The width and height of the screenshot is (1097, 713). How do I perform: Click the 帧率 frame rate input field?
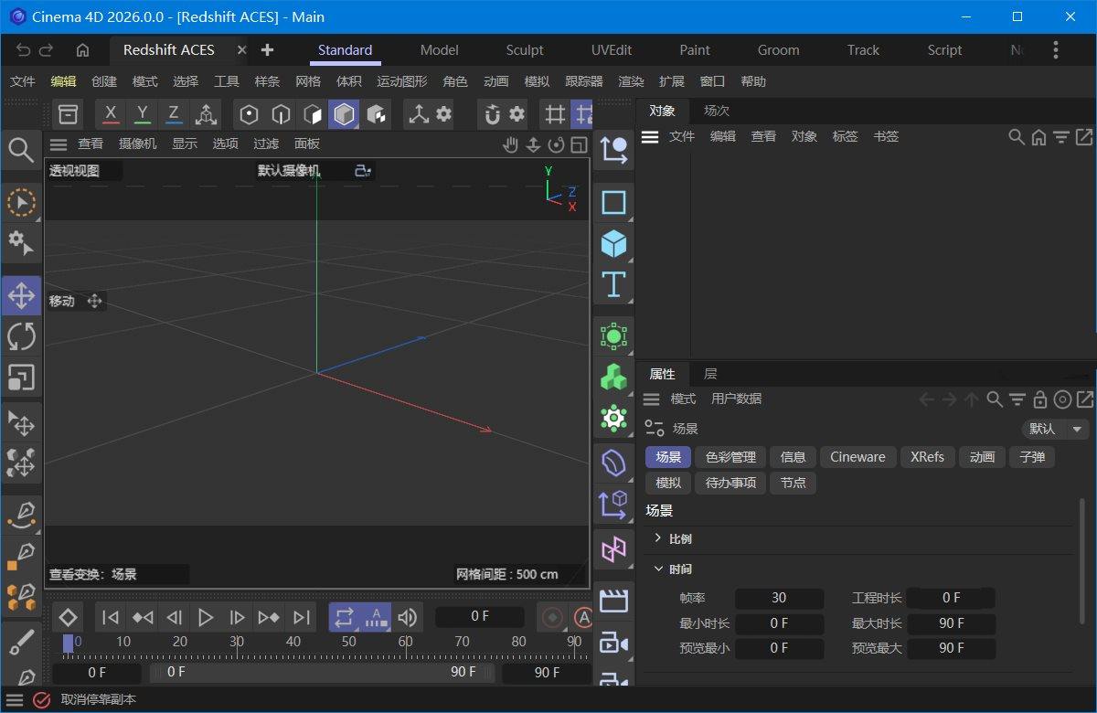point(779,598)
